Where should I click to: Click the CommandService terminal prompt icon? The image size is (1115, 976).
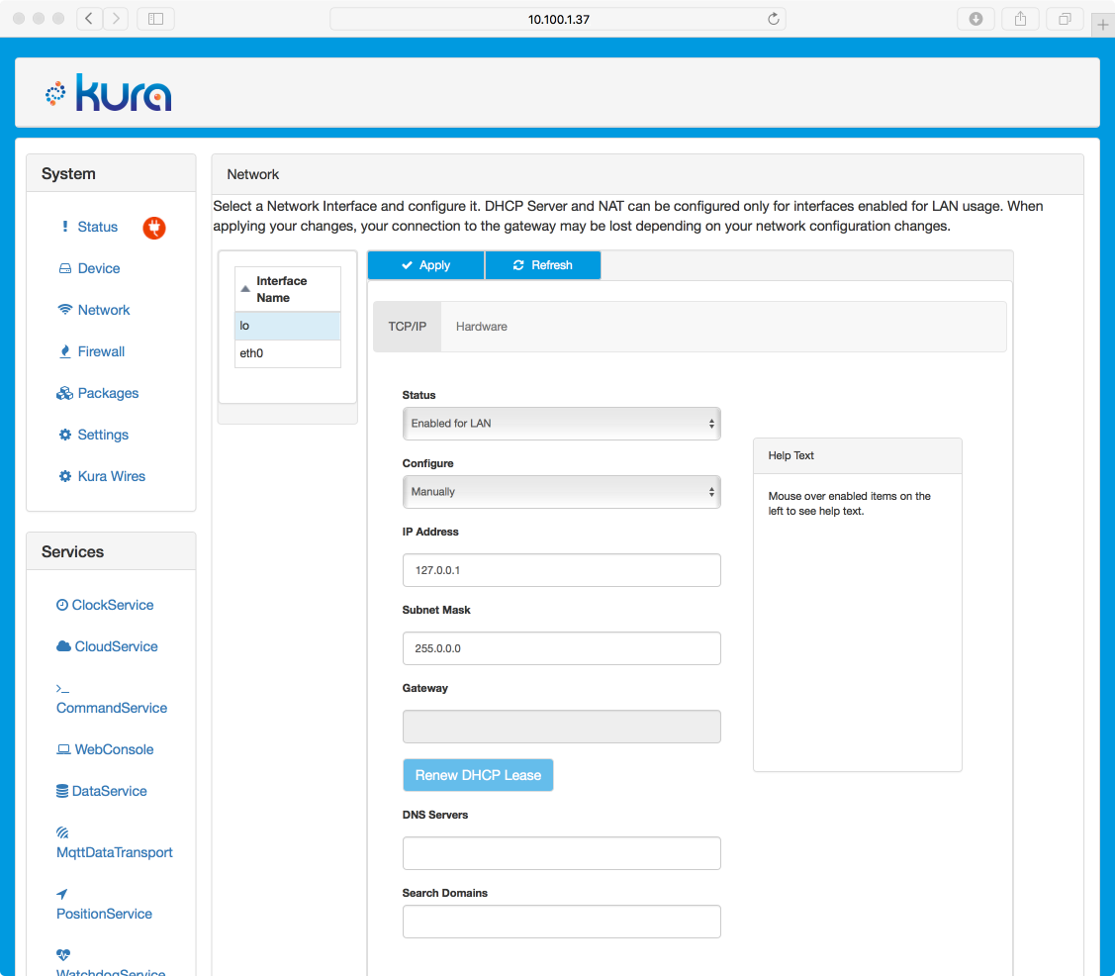(x=62, y=689)
